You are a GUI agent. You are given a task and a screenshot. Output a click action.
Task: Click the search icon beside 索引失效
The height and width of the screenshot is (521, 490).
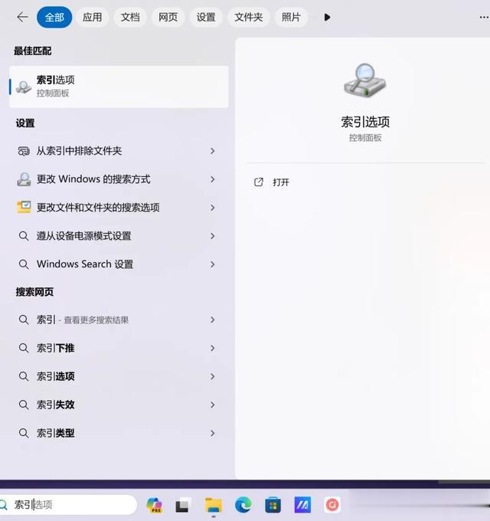24,405
